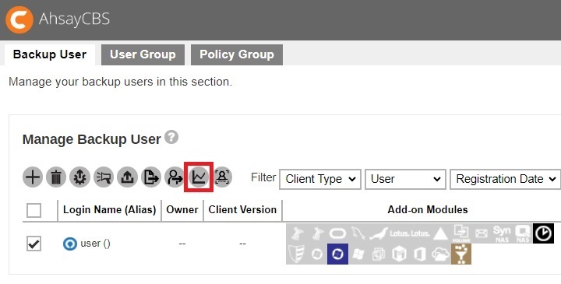Click the cube add-on module icon
The width and height of the screenshot is (561, 284).
coord(399,254)
